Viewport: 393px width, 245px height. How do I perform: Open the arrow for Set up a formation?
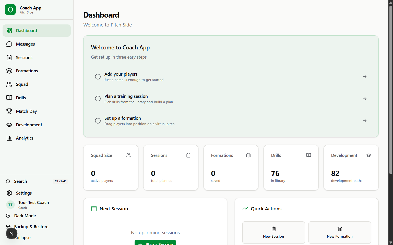pos(365,121)
